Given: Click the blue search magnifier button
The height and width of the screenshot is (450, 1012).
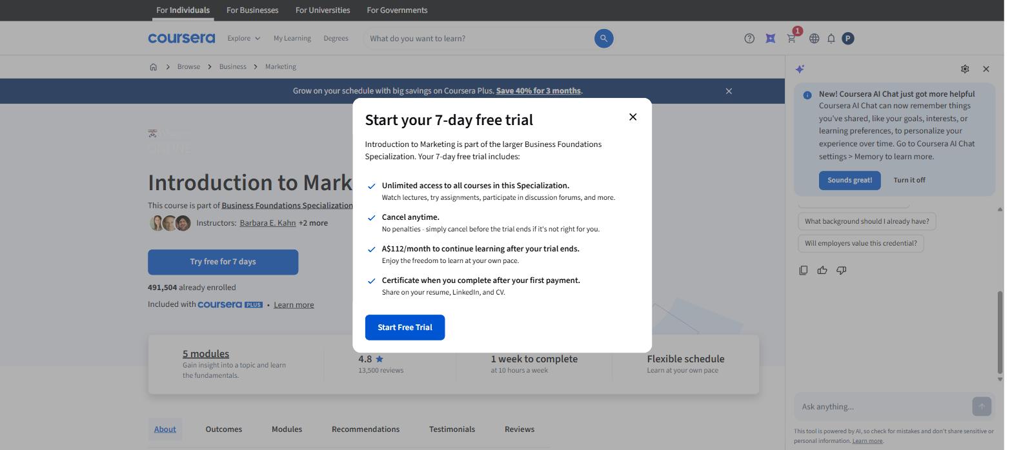Looking at the screenshot, I should pos(603,38).
